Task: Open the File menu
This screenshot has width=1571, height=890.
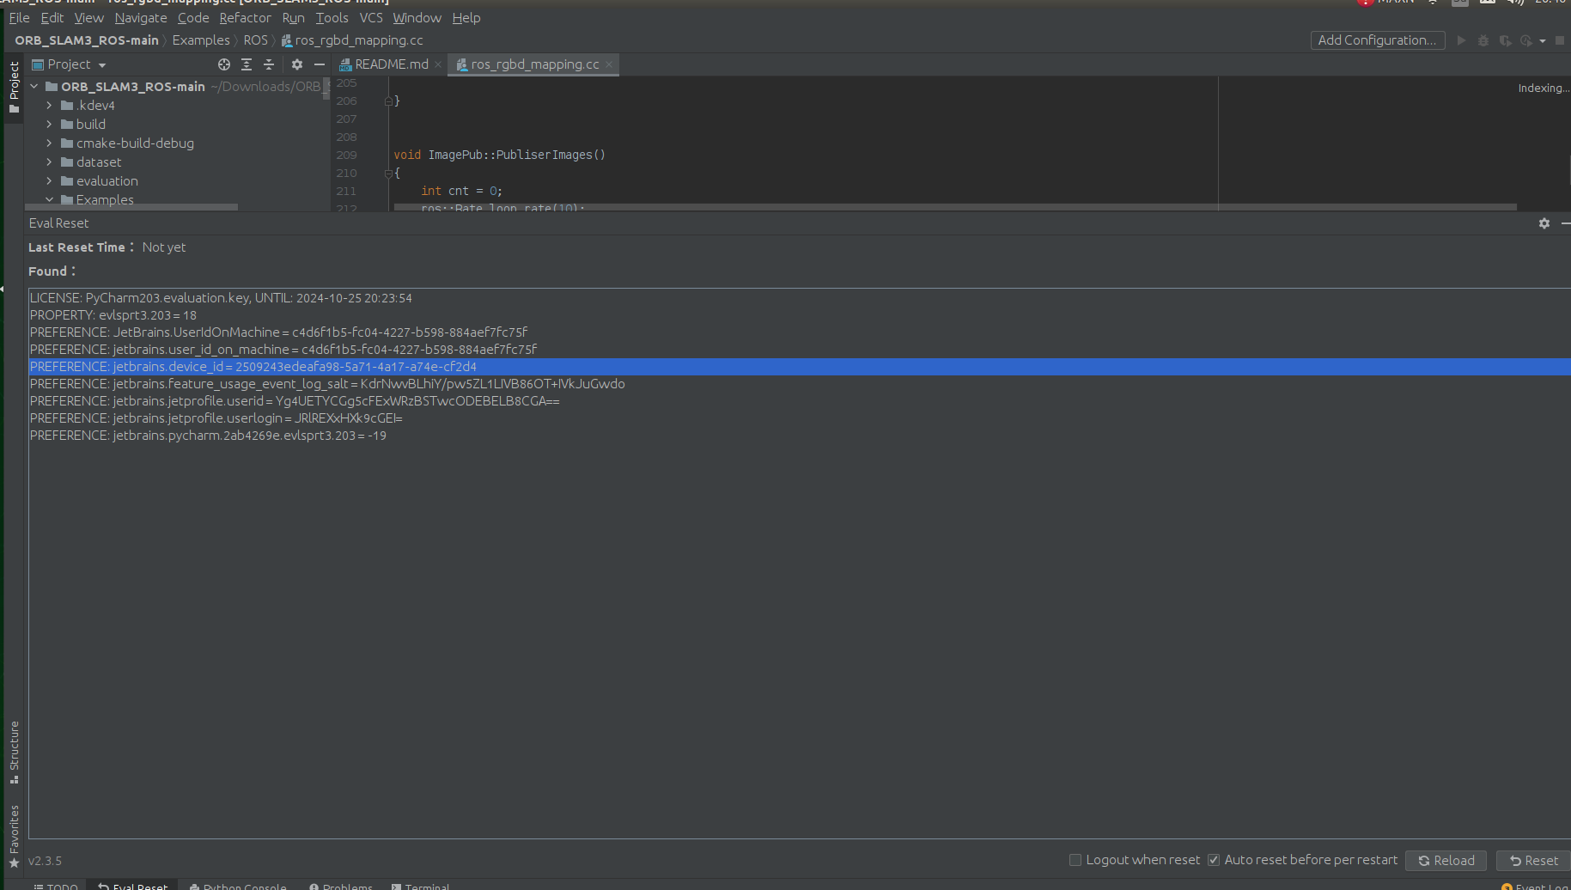Action: [19, 18]
